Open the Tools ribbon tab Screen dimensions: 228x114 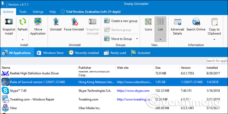(23, 12)
